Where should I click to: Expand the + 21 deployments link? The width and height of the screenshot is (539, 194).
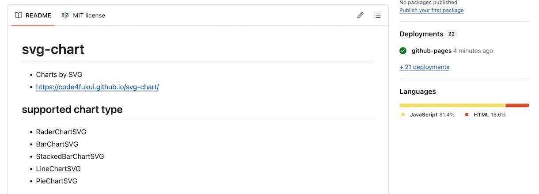tap(425, 67)
